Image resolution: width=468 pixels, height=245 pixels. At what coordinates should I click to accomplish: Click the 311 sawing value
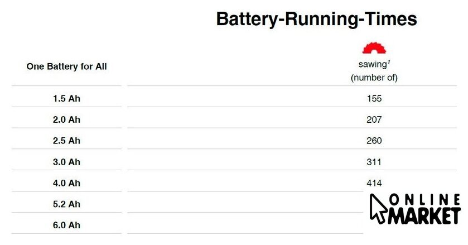pyautogui.click(x=374, y=162)
